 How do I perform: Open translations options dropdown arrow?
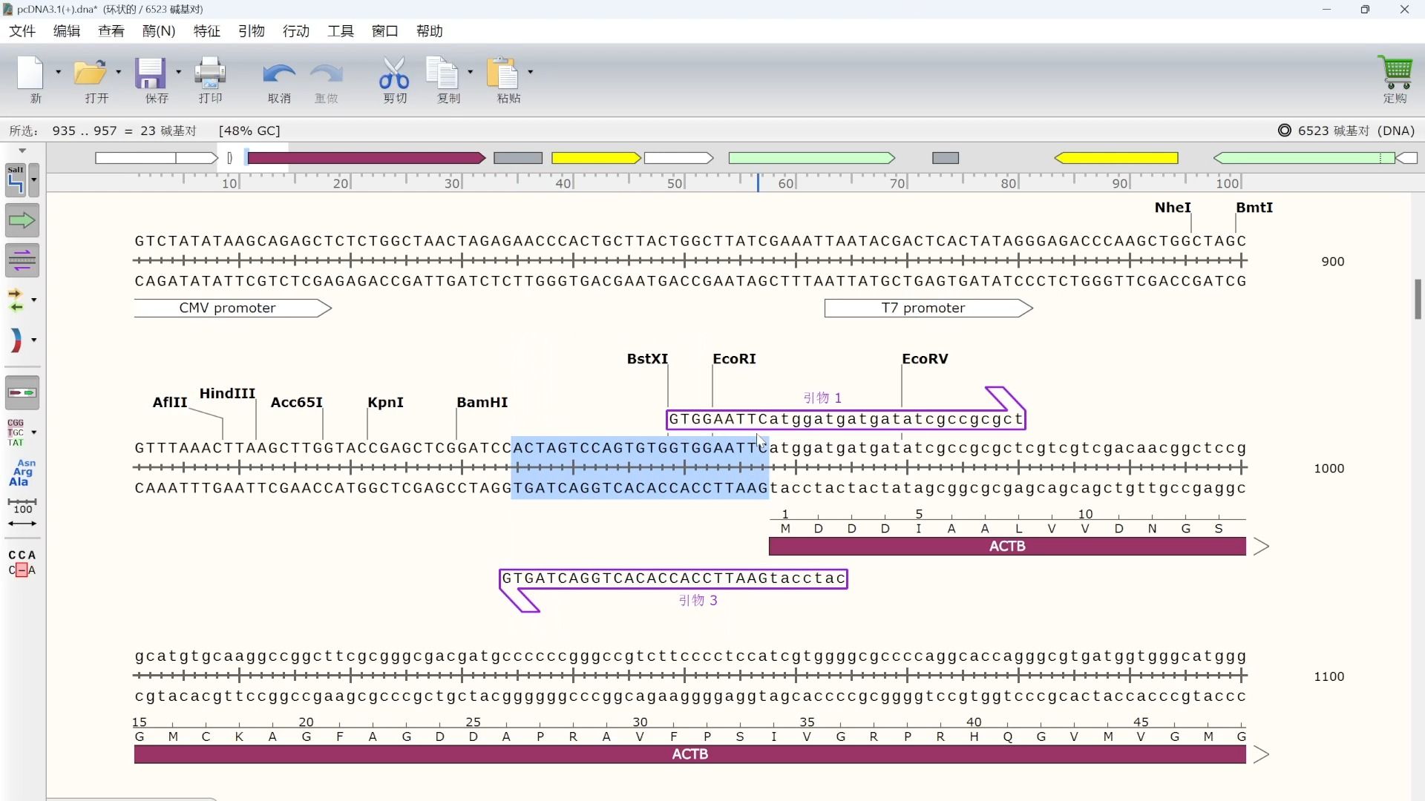(33, 300)
